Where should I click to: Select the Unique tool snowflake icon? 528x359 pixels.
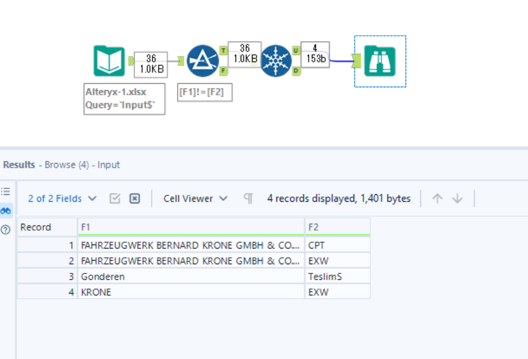click(276, 60)
